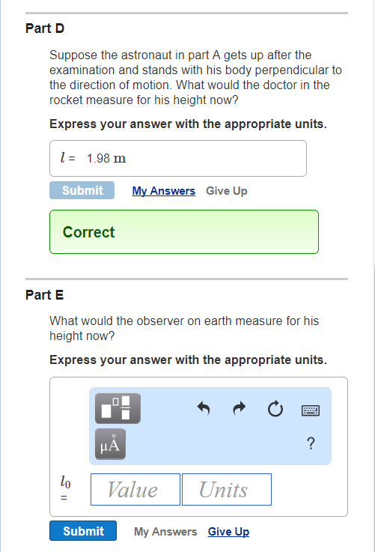The image size is (375, 552).
Task: Click the Part E heading
Action: (x=45, y=294)
